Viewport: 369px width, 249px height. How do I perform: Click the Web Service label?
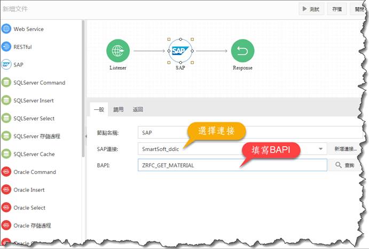[x=28, y=29]
